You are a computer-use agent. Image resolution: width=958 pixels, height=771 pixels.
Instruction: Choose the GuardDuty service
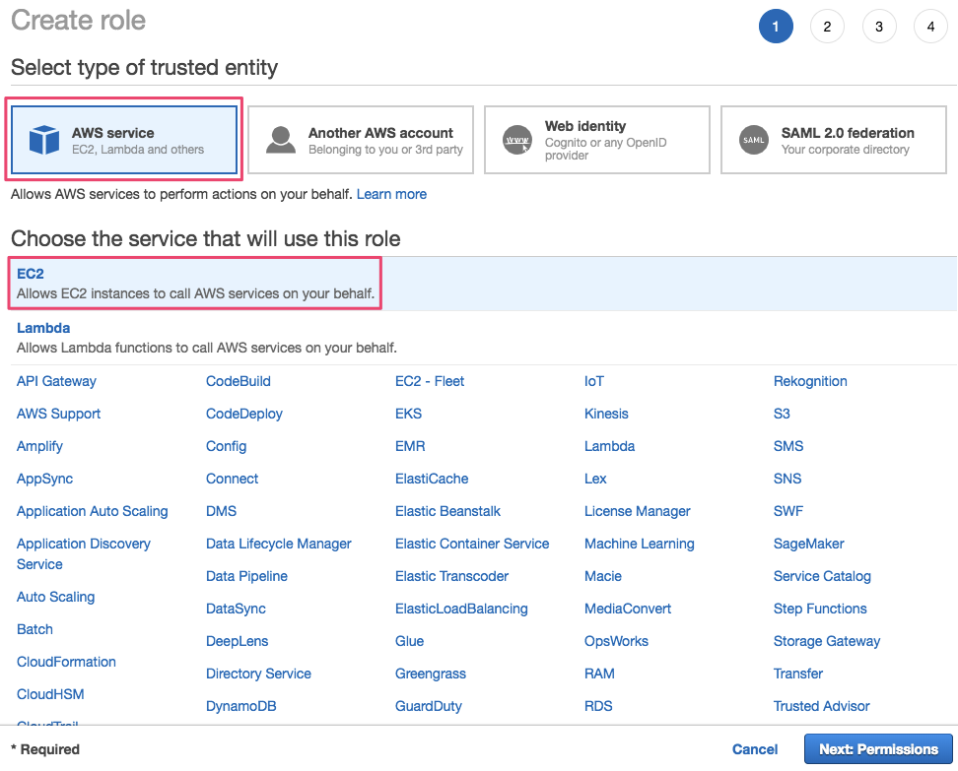pos(428,706)
